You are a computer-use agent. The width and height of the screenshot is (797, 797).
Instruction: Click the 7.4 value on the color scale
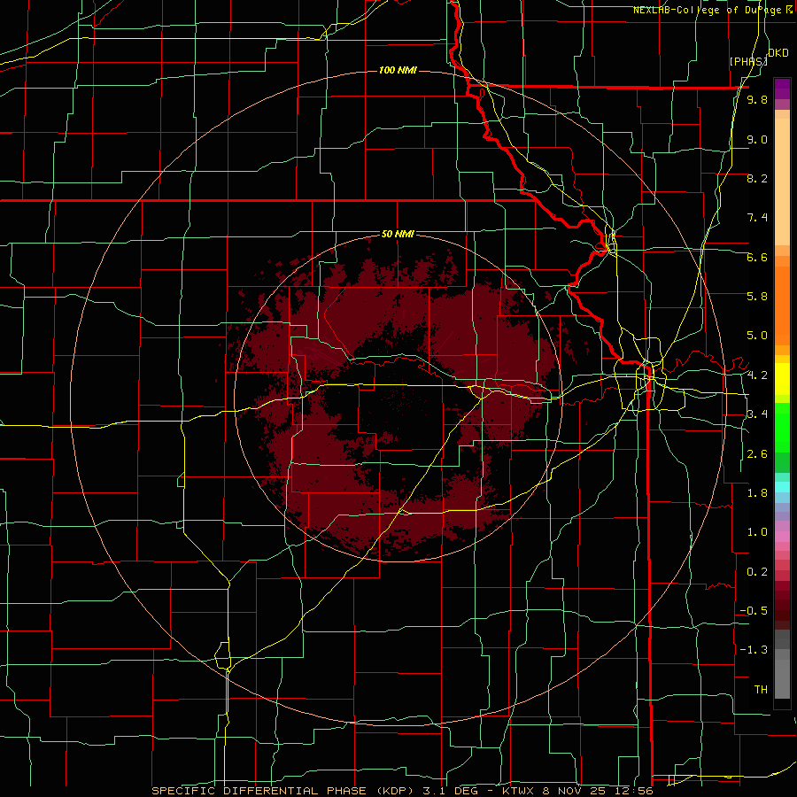(x=757, y=218)
